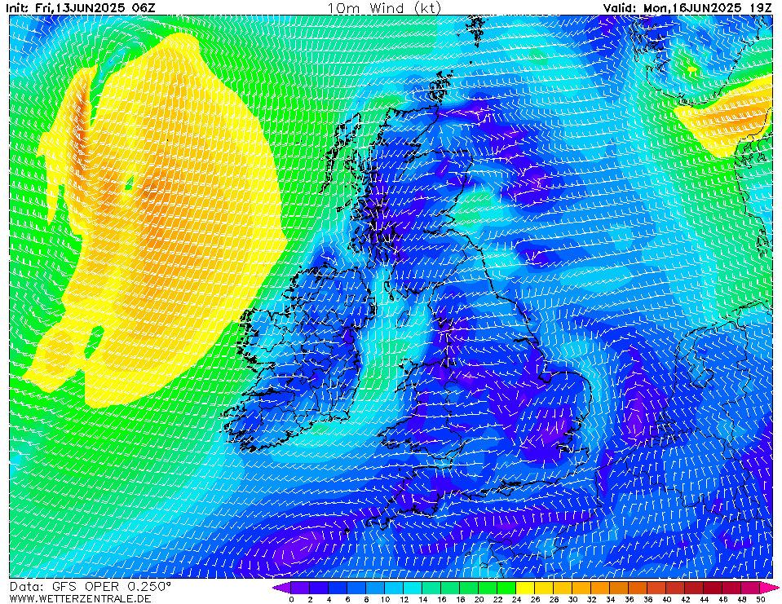Click the '40' label on the wind scale
Image resolution: width=782 pixels, height=604 pixels.
tap(667, 599)
